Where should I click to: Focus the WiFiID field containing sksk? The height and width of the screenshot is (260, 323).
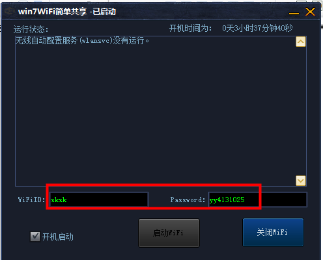(x=99, y=200)
